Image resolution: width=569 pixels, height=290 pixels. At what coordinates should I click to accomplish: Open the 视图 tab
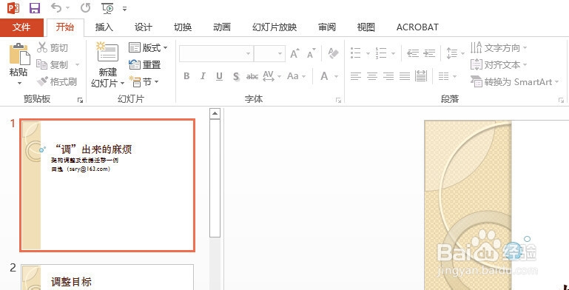coord(366,27)
